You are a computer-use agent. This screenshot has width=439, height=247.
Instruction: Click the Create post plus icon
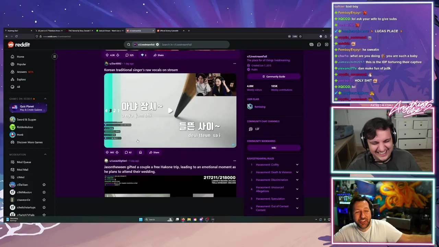(x=327, y=45)
